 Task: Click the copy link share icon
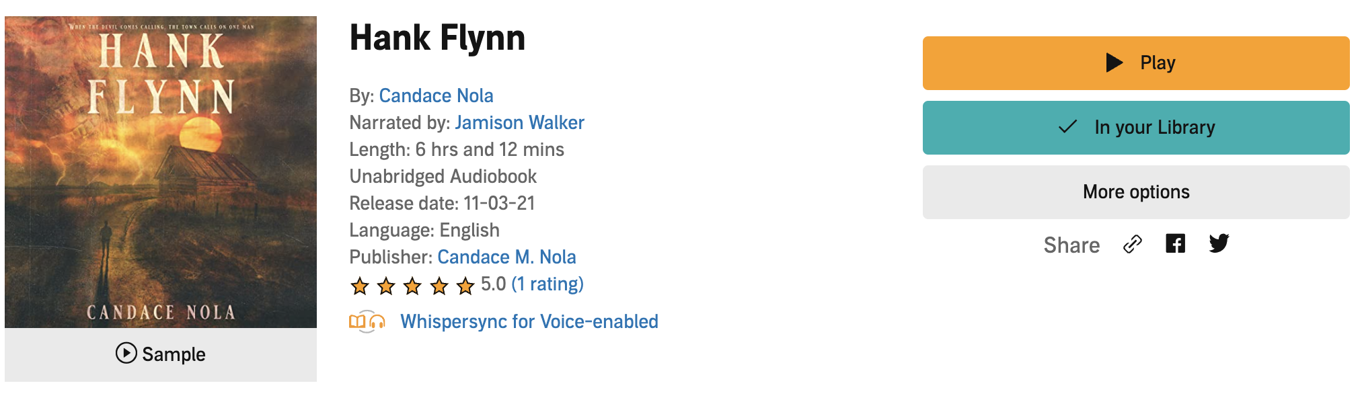pos(1133,244)
